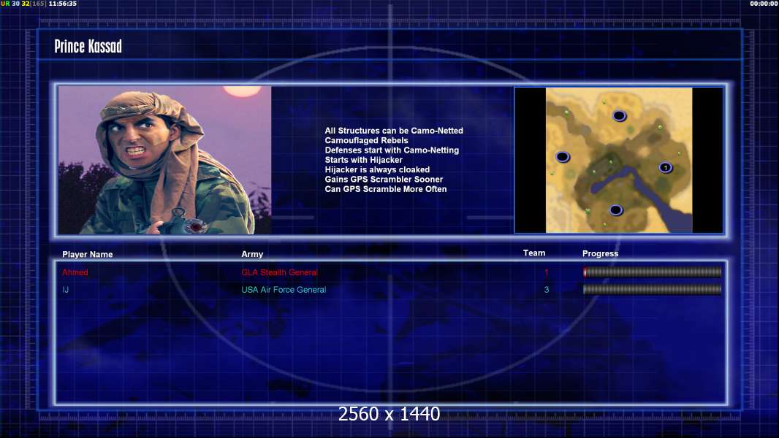
Task: Select the bottom start position marker on map
Action: pos(615,210)
